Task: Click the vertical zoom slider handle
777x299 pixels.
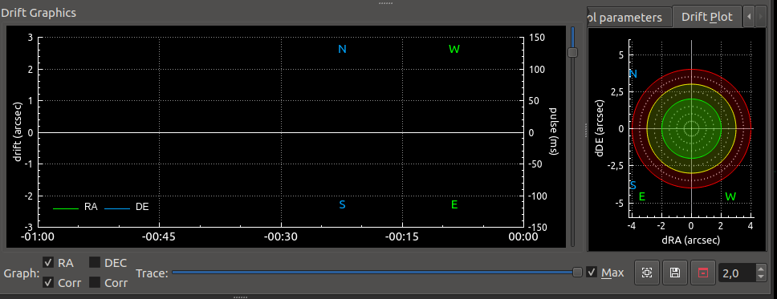Action: [x=573, y=52]
